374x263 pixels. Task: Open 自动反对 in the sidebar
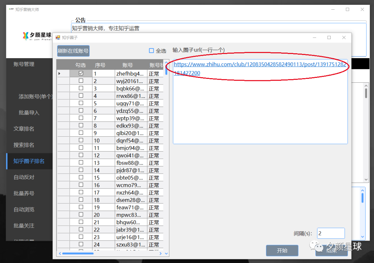[24, 177]
